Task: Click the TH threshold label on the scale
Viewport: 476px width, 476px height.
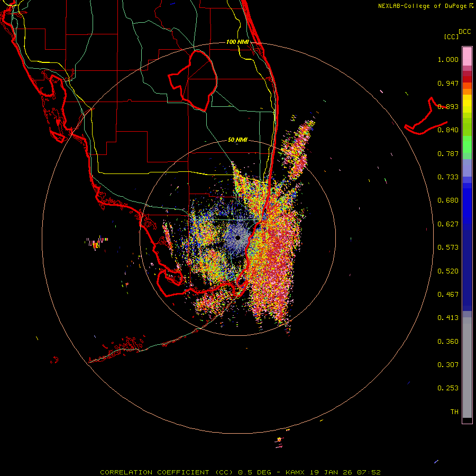Action: [x=454, y=412]
